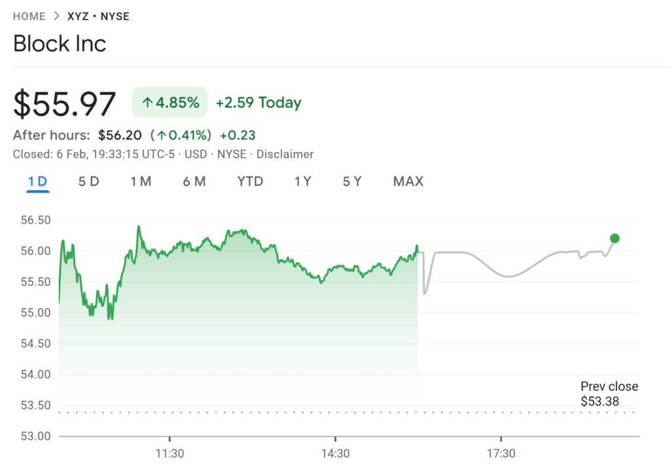Switch to the 1Y chart tab
Viewport: 670px width, 471px height.
tap(303, 182)
